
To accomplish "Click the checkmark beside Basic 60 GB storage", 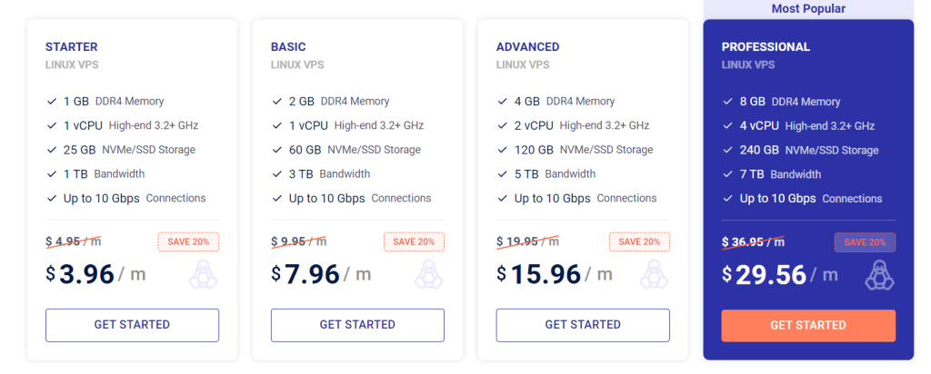I will (276, 150).
